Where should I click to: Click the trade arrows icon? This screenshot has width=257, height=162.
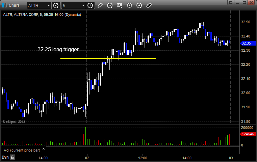[x=149, y=5]
